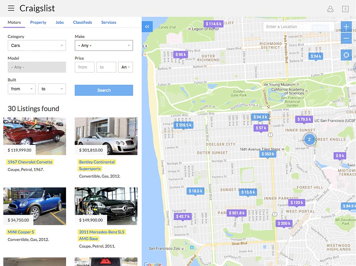Click the $259.5k map marker
Screen dimensions: 356x266
coord(184,125)
